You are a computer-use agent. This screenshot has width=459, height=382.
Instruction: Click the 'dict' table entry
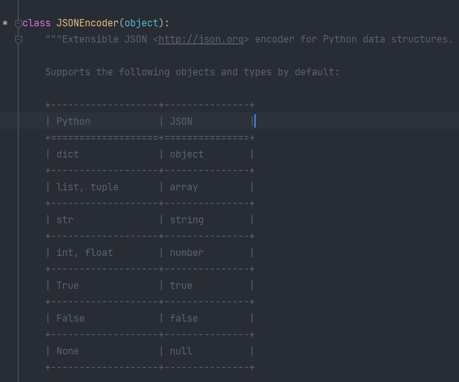pyautogui.click(x=68, y=154)
